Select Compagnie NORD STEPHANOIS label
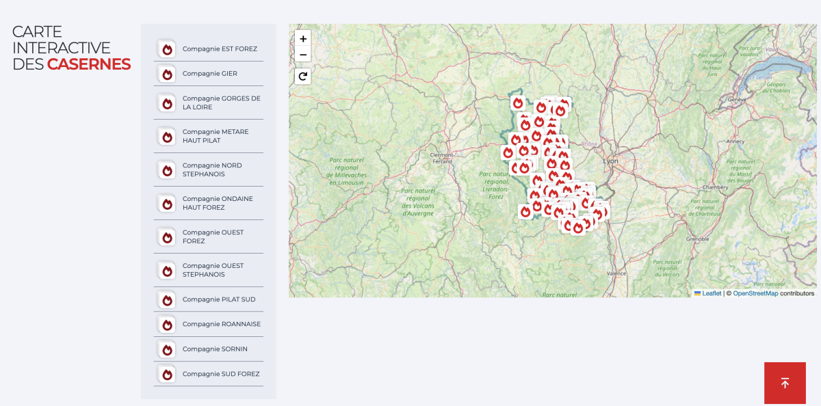The width and height of the screenshot is (821, 406). coord(212,170)
